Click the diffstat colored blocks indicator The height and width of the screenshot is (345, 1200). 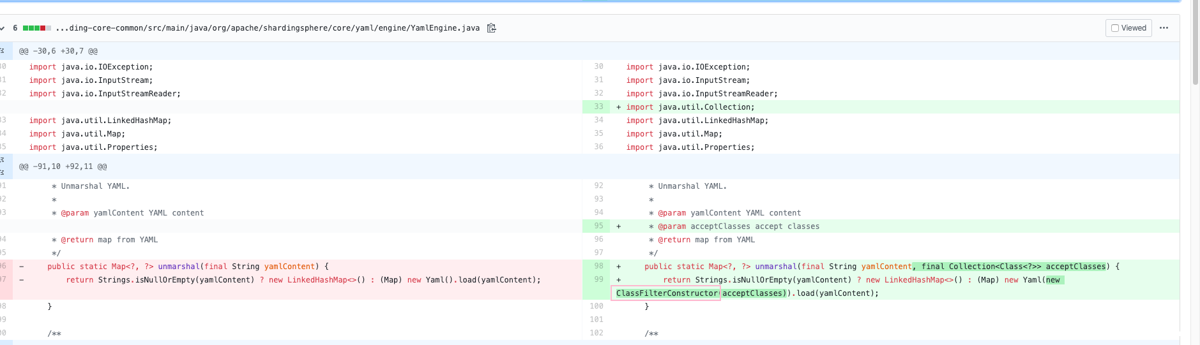36,28
